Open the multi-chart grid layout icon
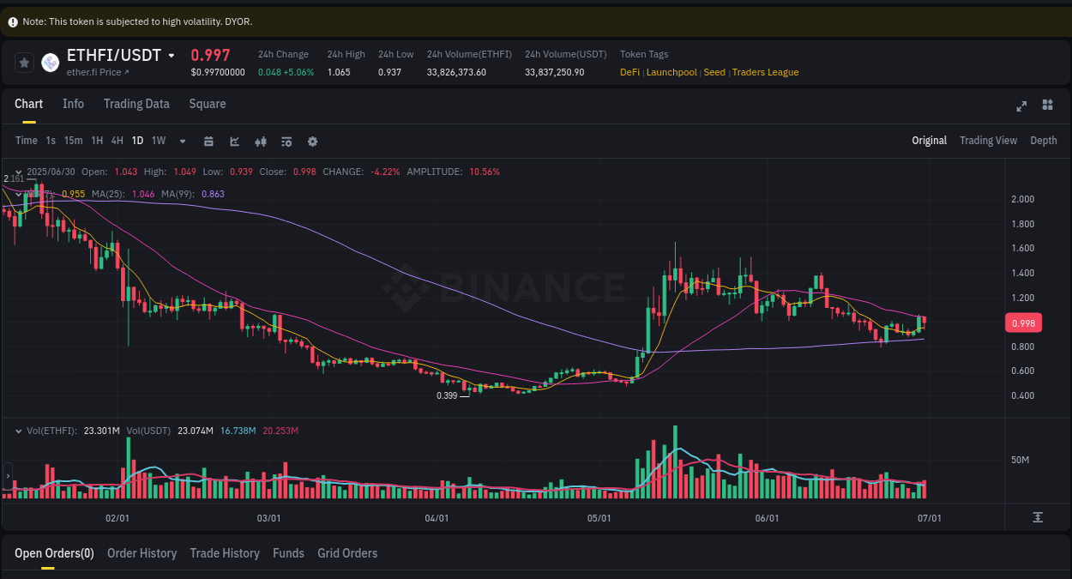The width and height of the screenshot is (1072, 579). click(1047, 105)
